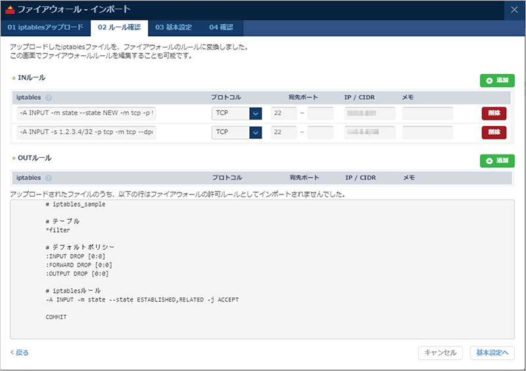Viewport: 526px width, 371px height.
Task: Click プロトコル column header in IN rules
Action: (226, 97)
